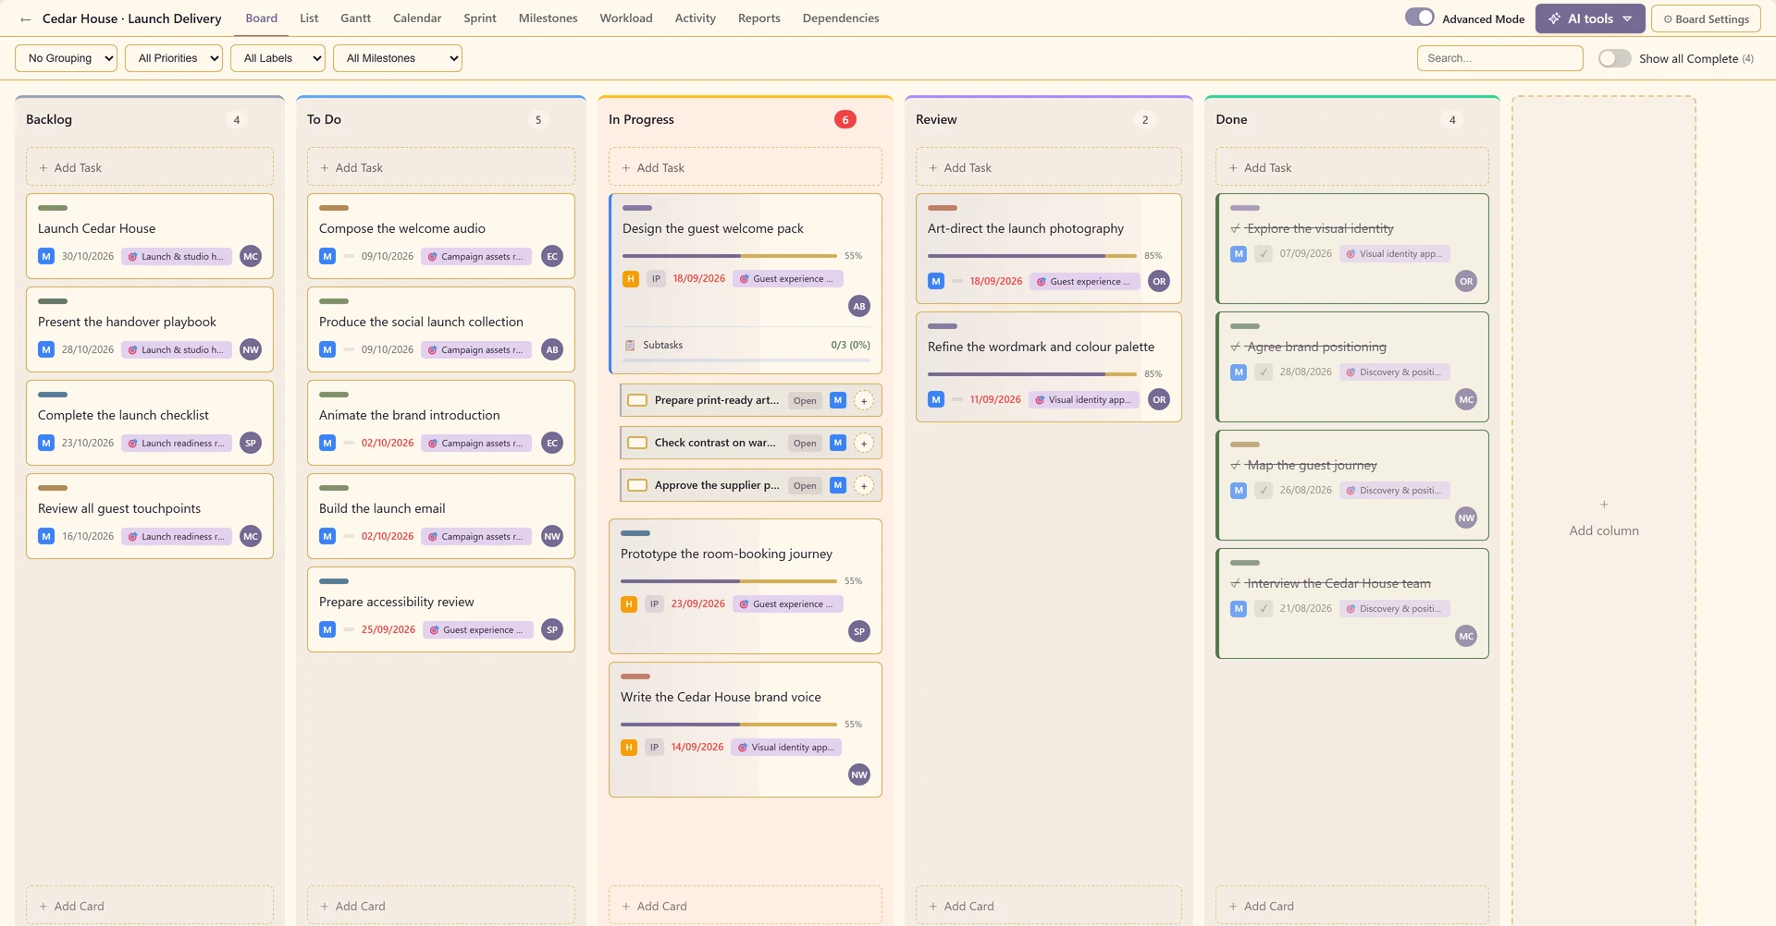Viewport: 1776px width, 926px height.
Task: Click NW avatar on Write the Cedar House brand voice
Action: (x=859, y=774)
